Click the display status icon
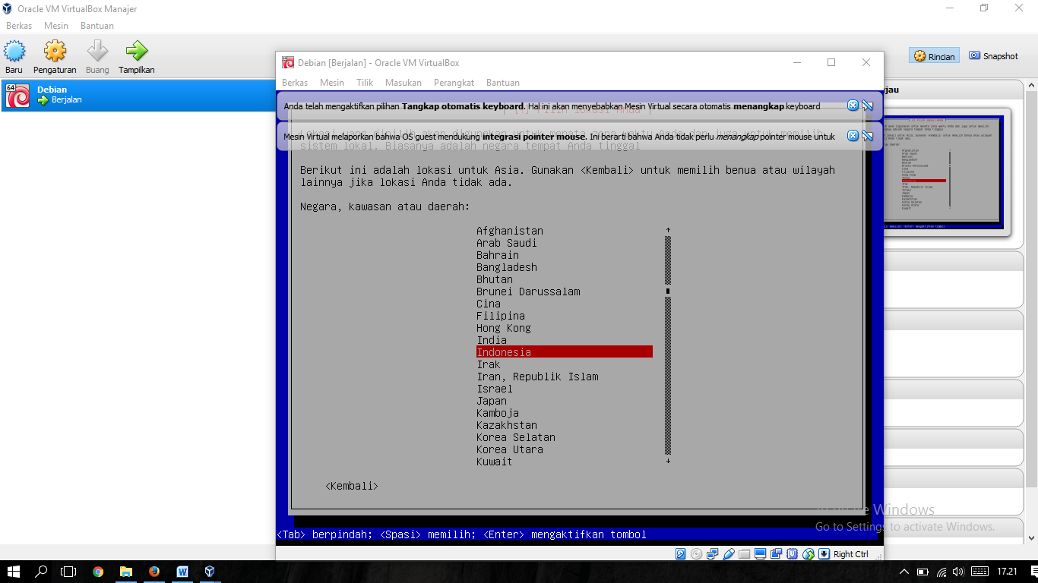This screenshot has width=1038, height=583. point(759,554)
